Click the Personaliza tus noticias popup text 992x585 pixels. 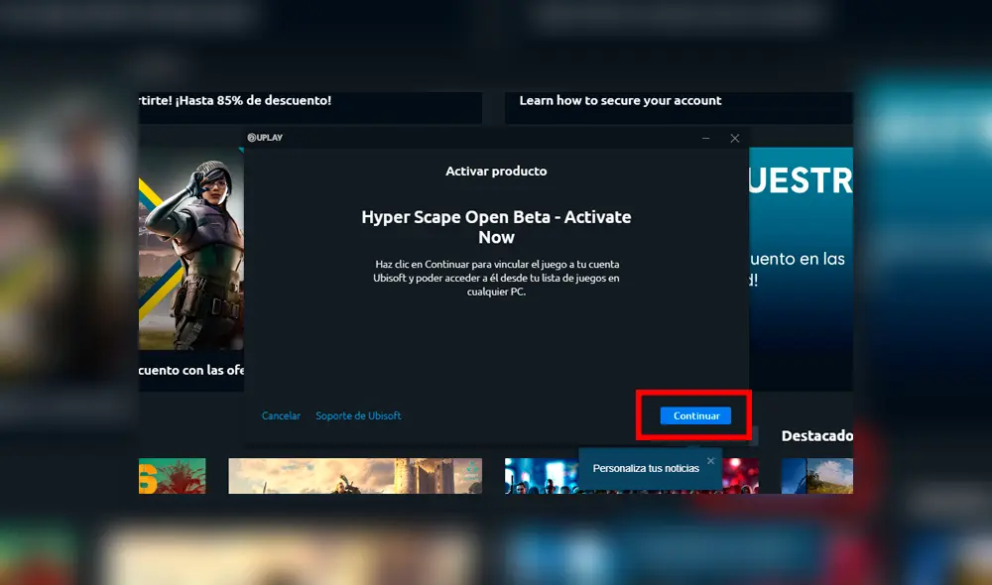(x=645, y=469)
